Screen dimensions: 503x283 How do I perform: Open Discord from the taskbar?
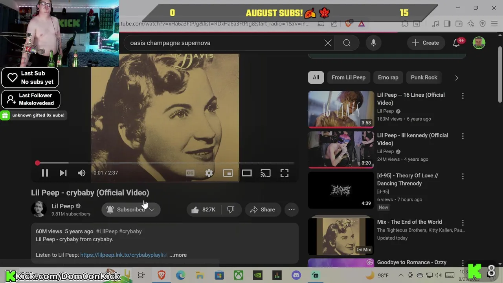coord(296,275)
